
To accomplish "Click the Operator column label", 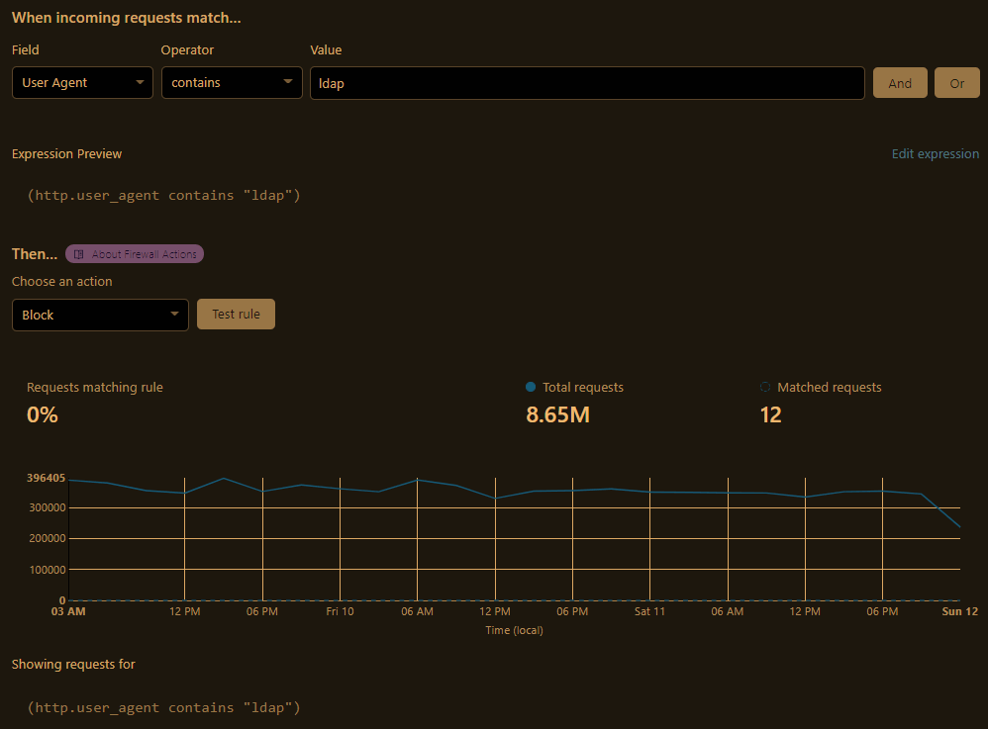I will pyautogui.click(x=187, y=49).
